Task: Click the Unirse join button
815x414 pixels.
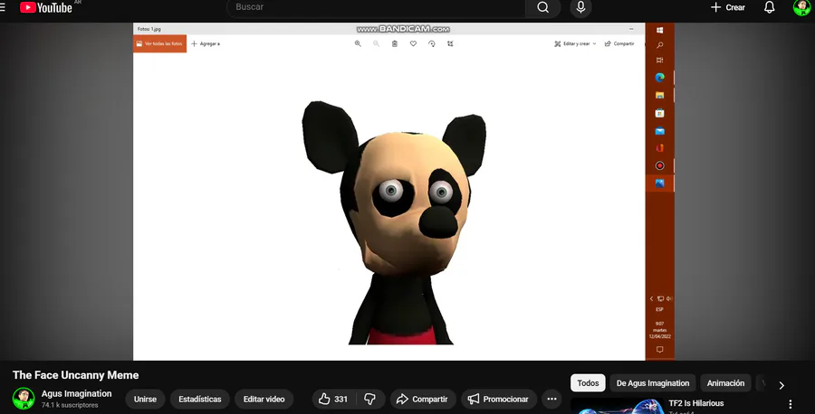Action: [x=145, y=399]
